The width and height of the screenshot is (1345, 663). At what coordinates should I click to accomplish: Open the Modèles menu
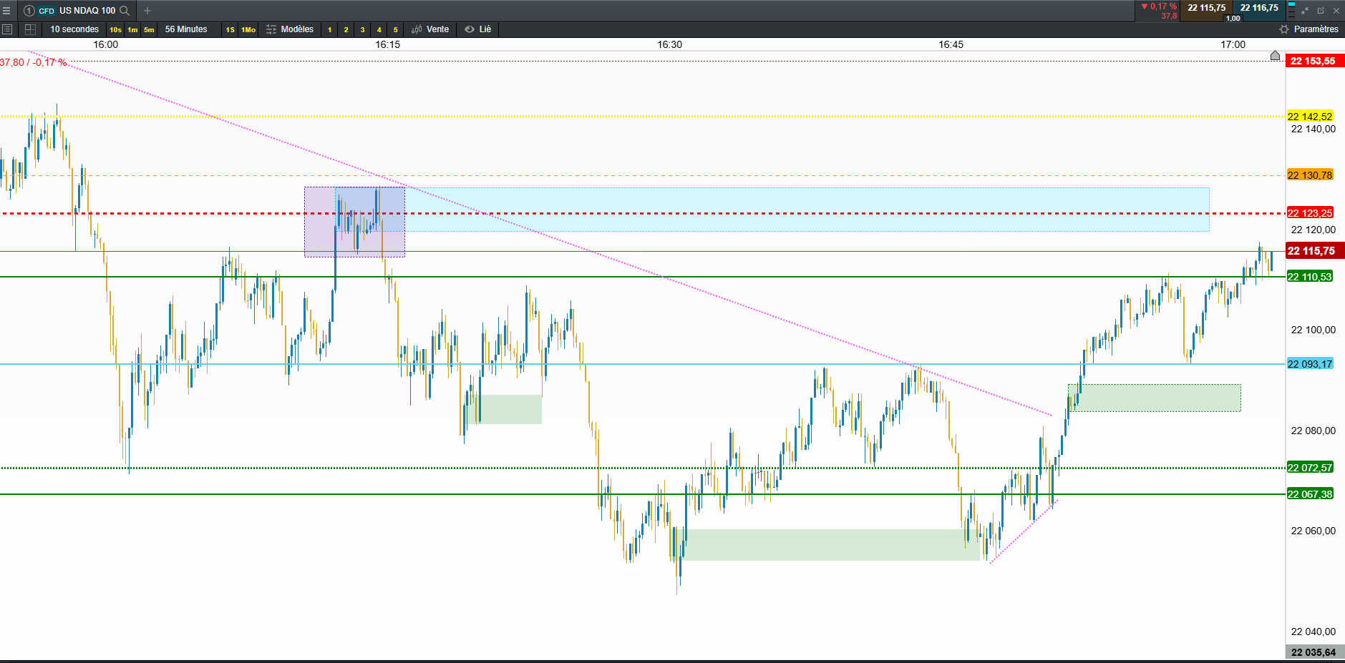pos(297,29)
